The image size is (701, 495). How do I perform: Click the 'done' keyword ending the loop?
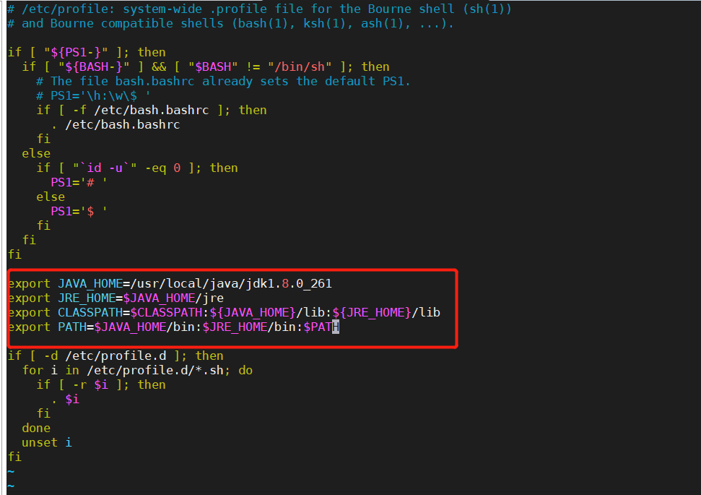tap(36, 428)
